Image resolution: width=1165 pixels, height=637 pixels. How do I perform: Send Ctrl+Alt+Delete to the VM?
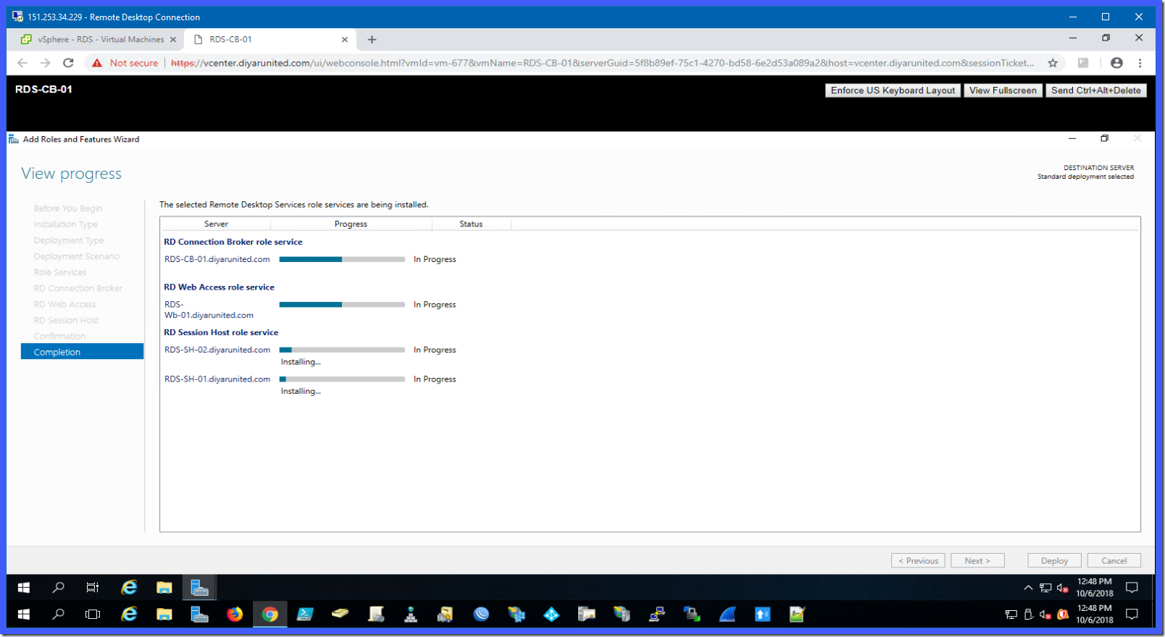1095,90
